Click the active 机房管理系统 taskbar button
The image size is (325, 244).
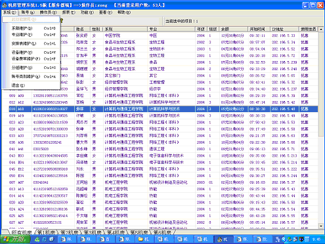(x=223, y=239)
